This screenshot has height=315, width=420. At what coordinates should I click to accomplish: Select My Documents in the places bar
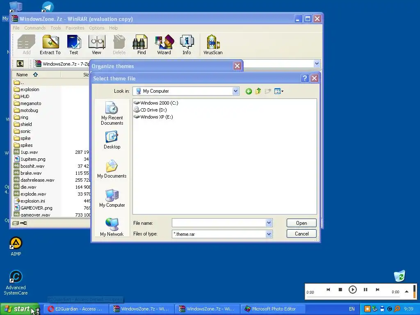coord(112,169)
